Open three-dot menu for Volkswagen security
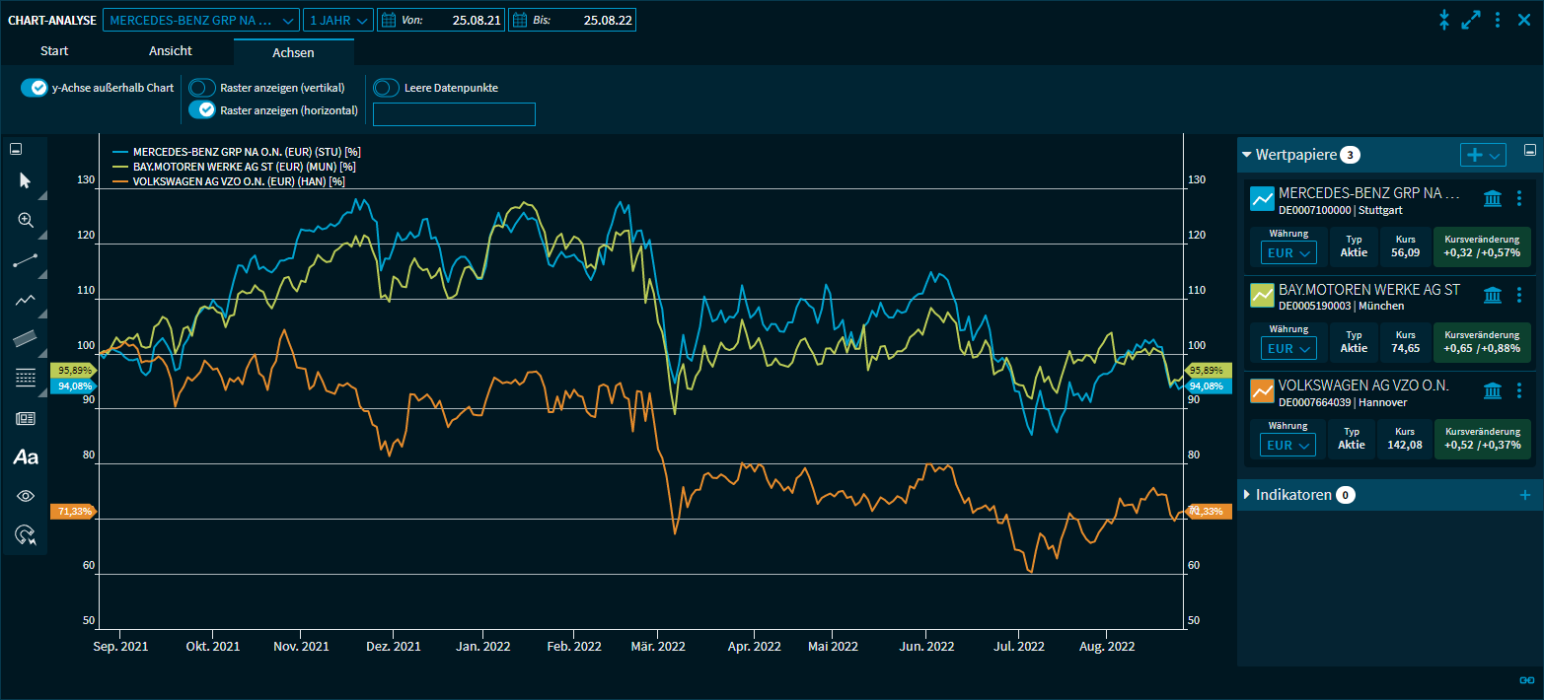 [1519, 390]
